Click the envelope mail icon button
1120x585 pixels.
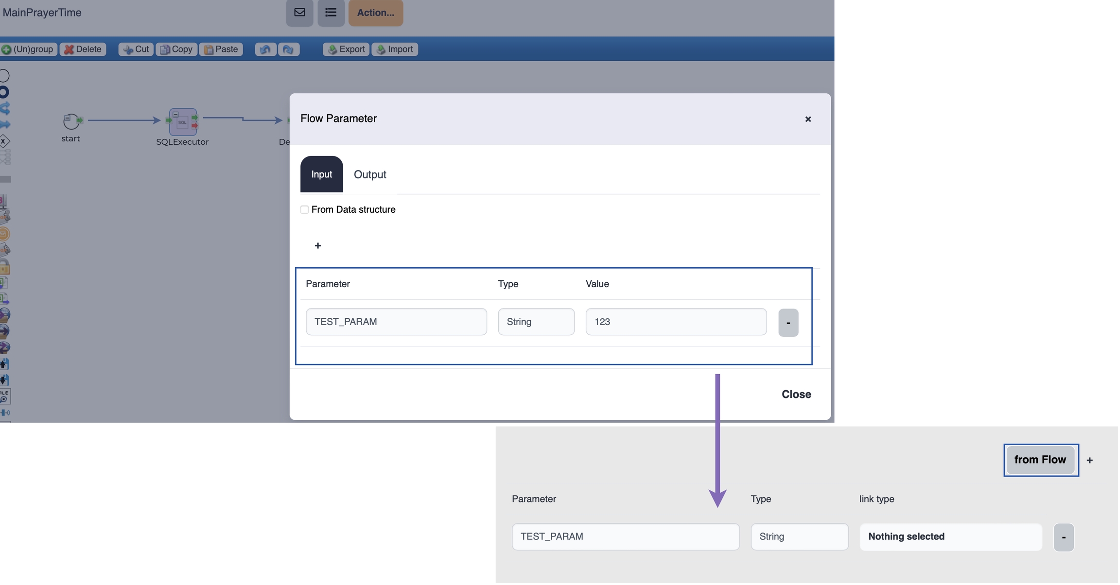299,13
